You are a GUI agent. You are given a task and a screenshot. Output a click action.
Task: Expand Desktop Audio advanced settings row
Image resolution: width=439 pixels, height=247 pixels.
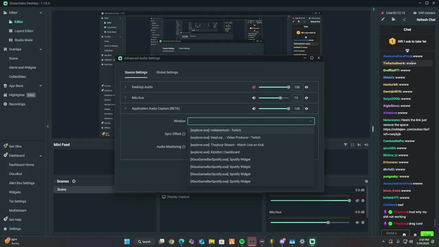(x=126, y=87)
